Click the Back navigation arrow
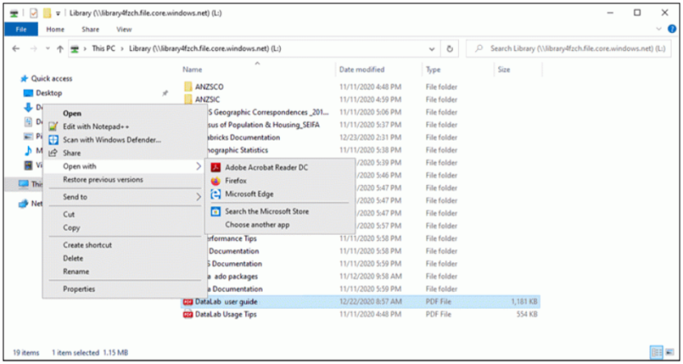This screenshot has height=364, width=683. [x=16, y=48]
